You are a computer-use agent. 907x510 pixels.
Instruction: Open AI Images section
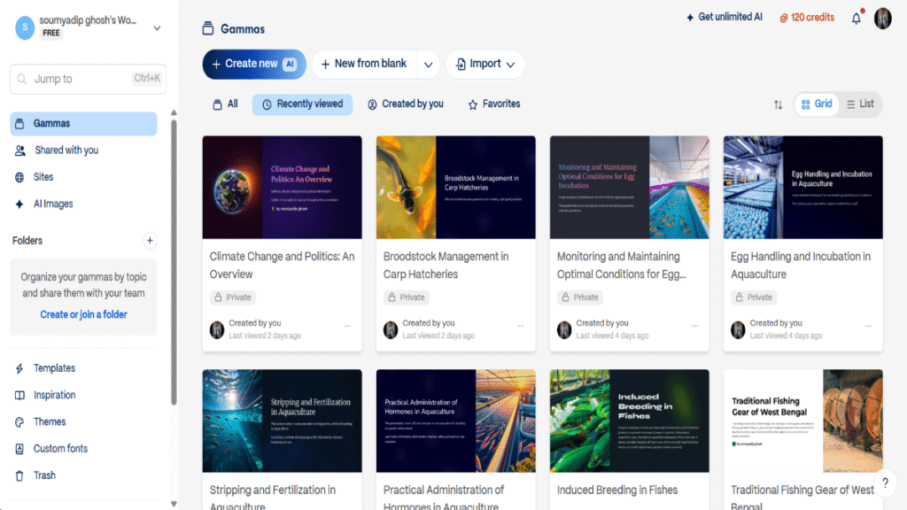tap(83, 205)
